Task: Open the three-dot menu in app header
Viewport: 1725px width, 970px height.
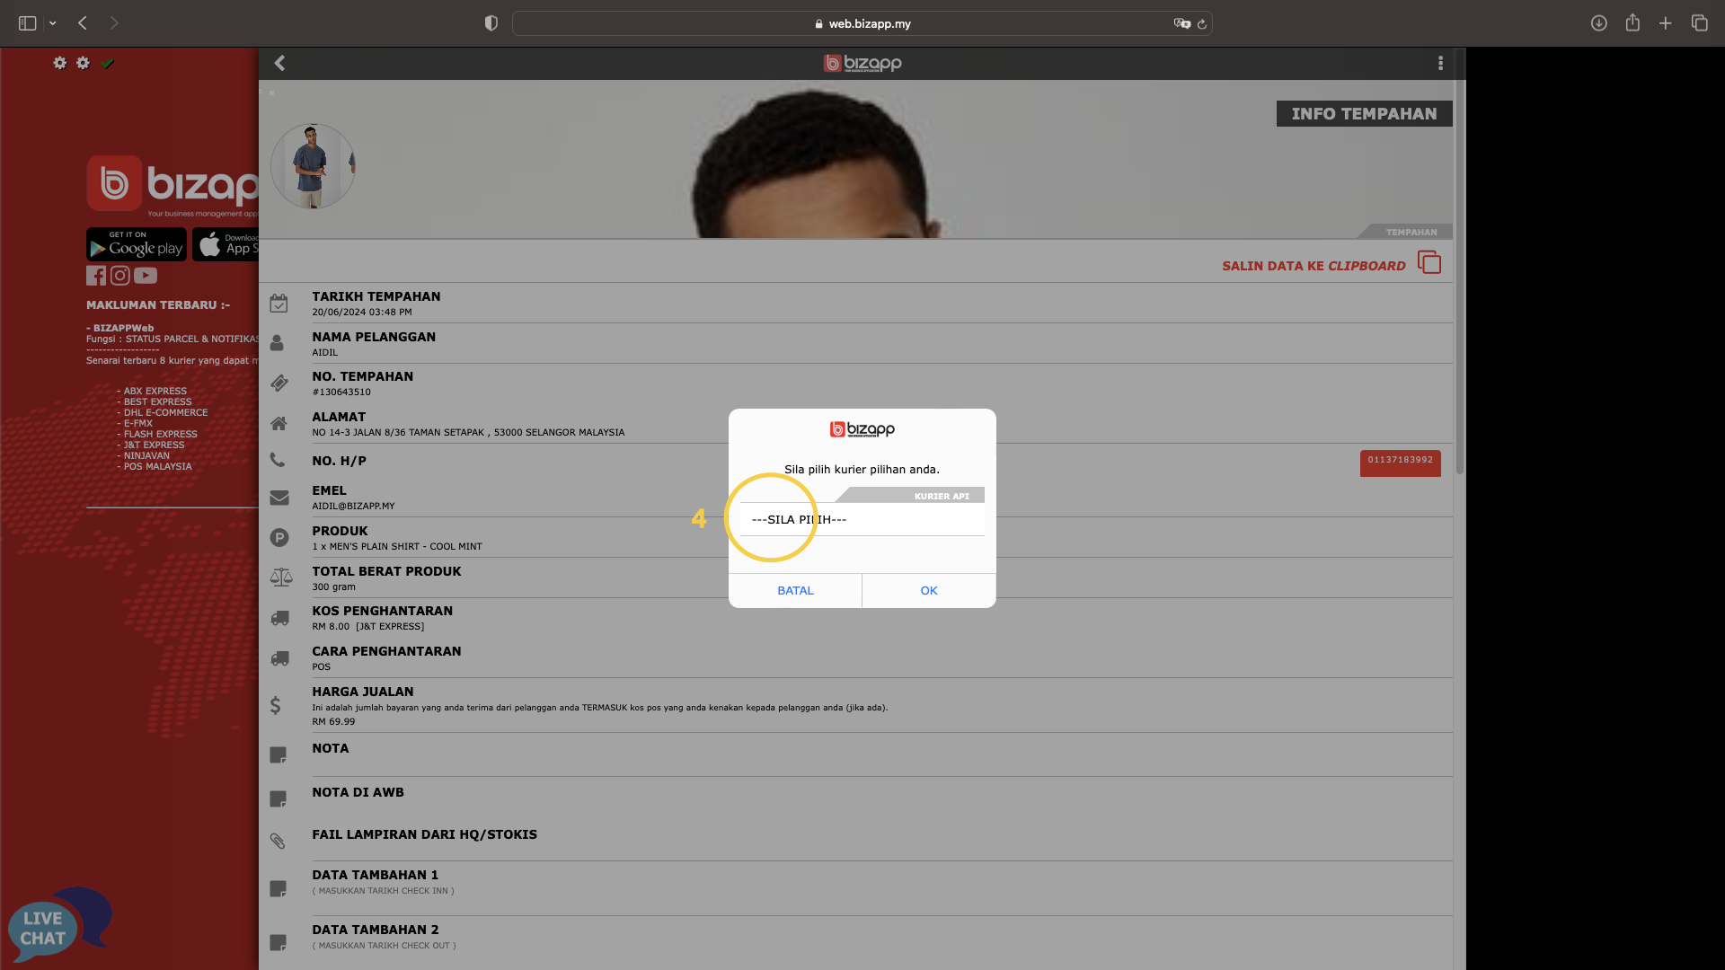Action: point(1440,63)
